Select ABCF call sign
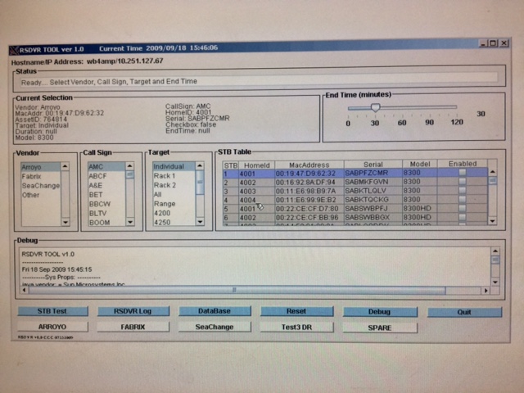This screenshot has width=524, height=393. (x=106, y=176)
